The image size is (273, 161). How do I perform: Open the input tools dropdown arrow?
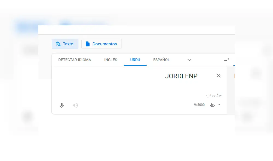[218, 105]
